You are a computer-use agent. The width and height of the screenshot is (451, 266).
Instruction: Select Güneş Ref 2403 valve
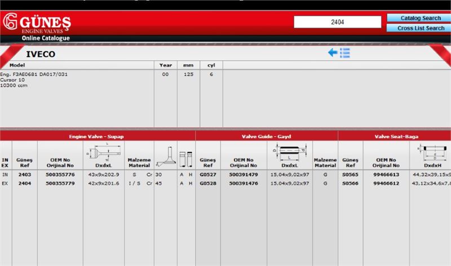coord(24,175)
